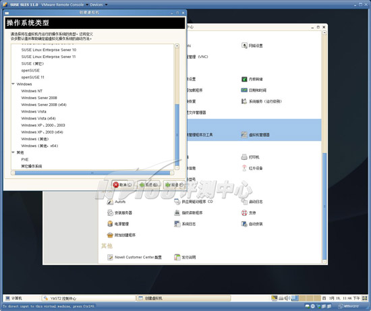Screen dimensions: 371x311
Task: Select Windows Server 2008
Action: point(39,98)
